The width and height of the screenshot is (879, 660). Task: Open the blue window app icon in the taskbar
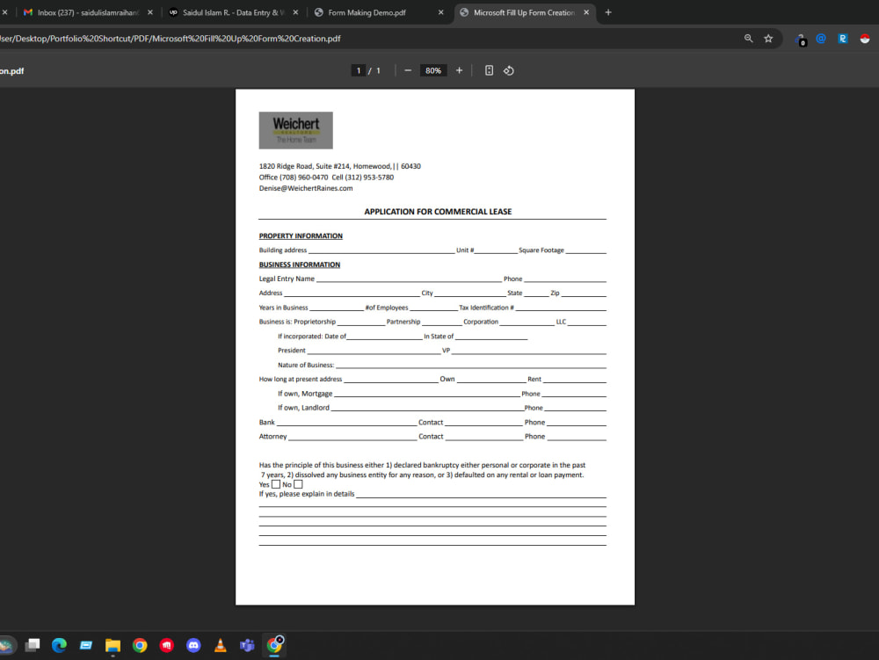pyautogui.click(x=86, y=645)
